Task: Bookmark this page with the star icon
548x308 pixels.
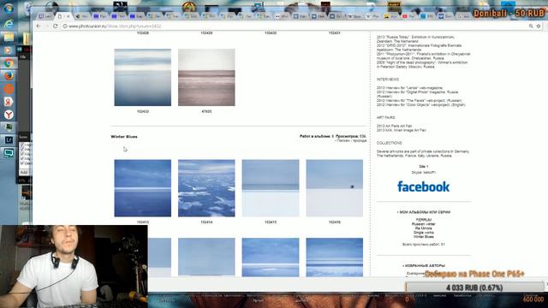Action: pyautogui.click(x=539, y=26)
